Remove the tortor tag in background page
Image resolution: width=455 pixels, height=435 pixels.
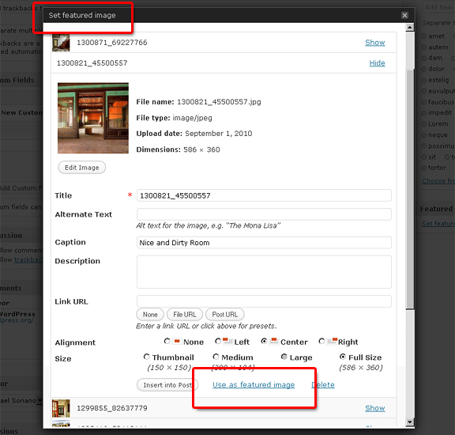point(424,168)
